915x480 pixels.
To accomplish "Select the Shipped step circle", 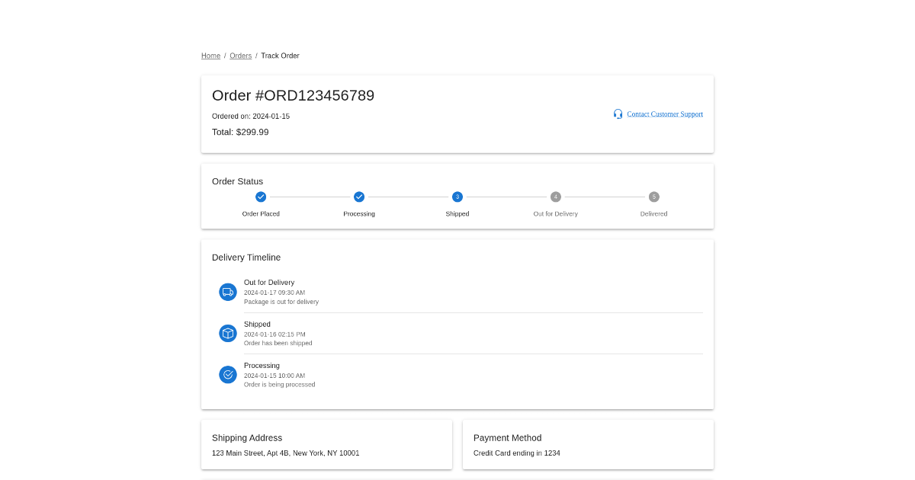I will [x=457, y=197].
